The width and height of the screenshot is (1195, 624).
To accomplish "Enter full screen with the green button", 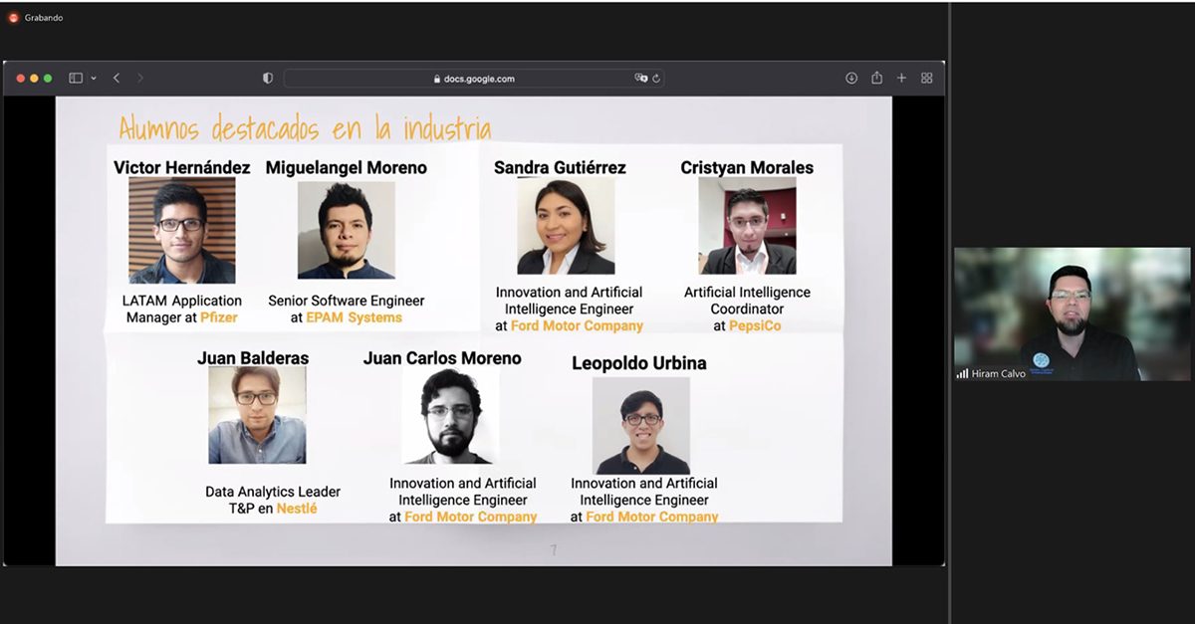I will [x=48, y=78].
